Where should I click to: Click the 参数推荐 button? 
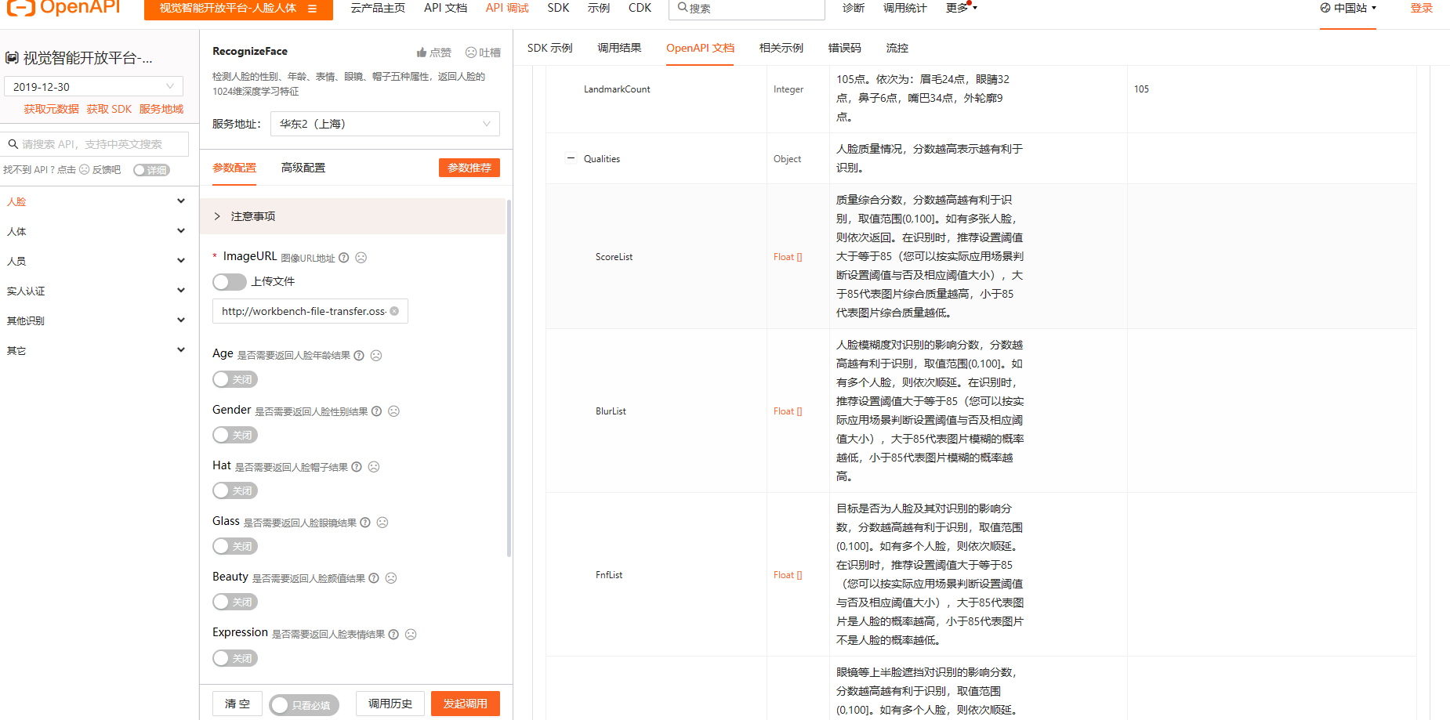click(469, 168)
